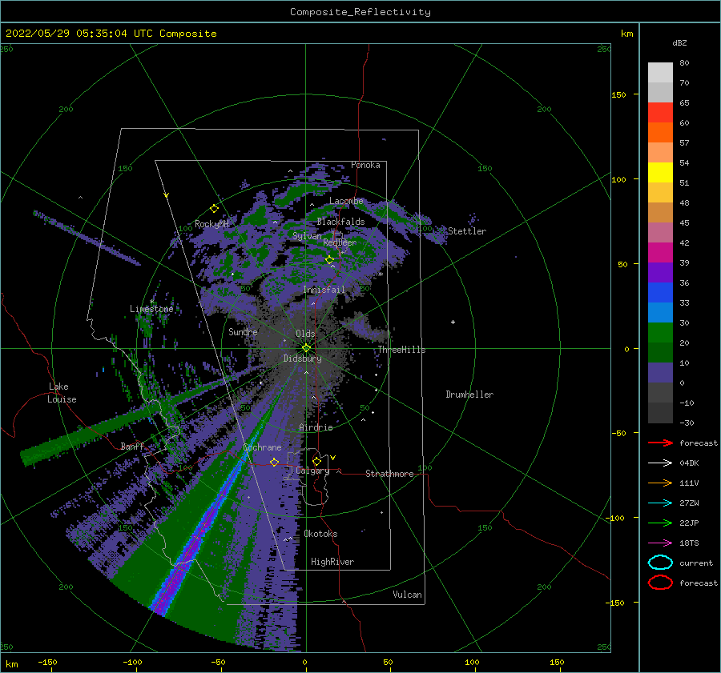The width and height of the screenshot is (721, 673).
Task: Pick the bright green 20-30 dBZ swatch
Action: coord(660,333)
